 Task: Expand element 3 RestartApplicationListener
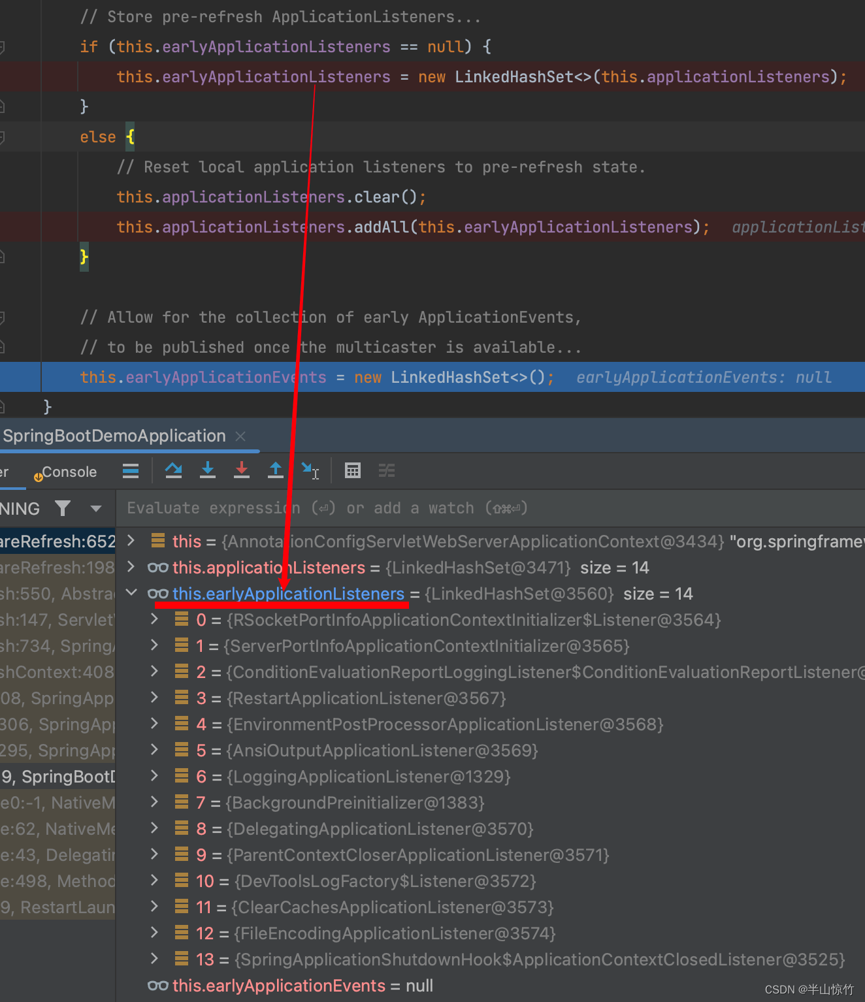tap(155, 697)
